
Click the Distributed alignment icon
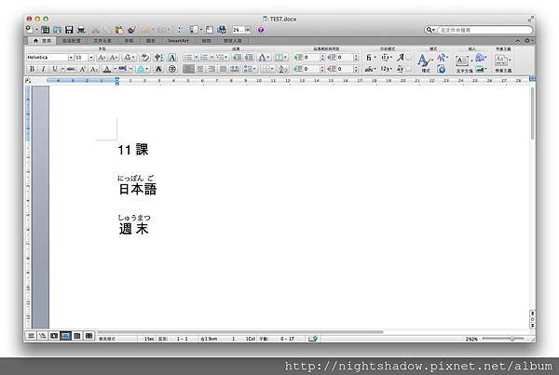click(235, 69)
